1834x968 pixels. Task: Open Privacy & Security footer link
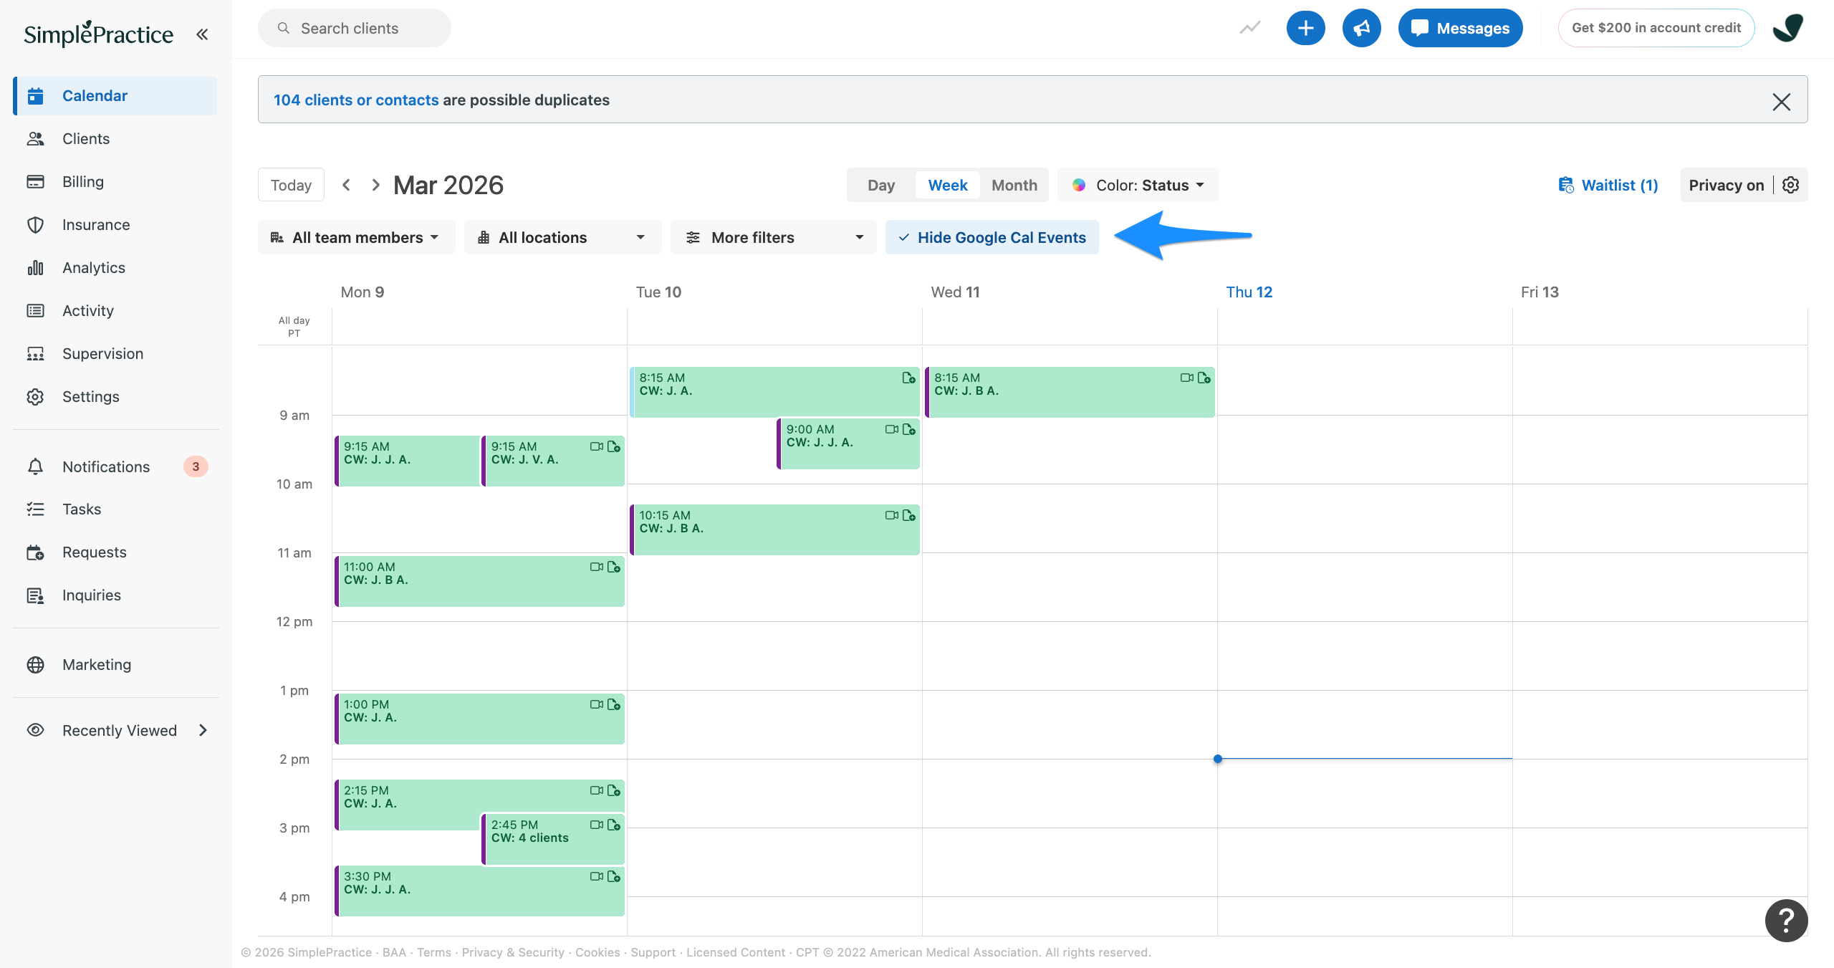[x=513, y=952]
